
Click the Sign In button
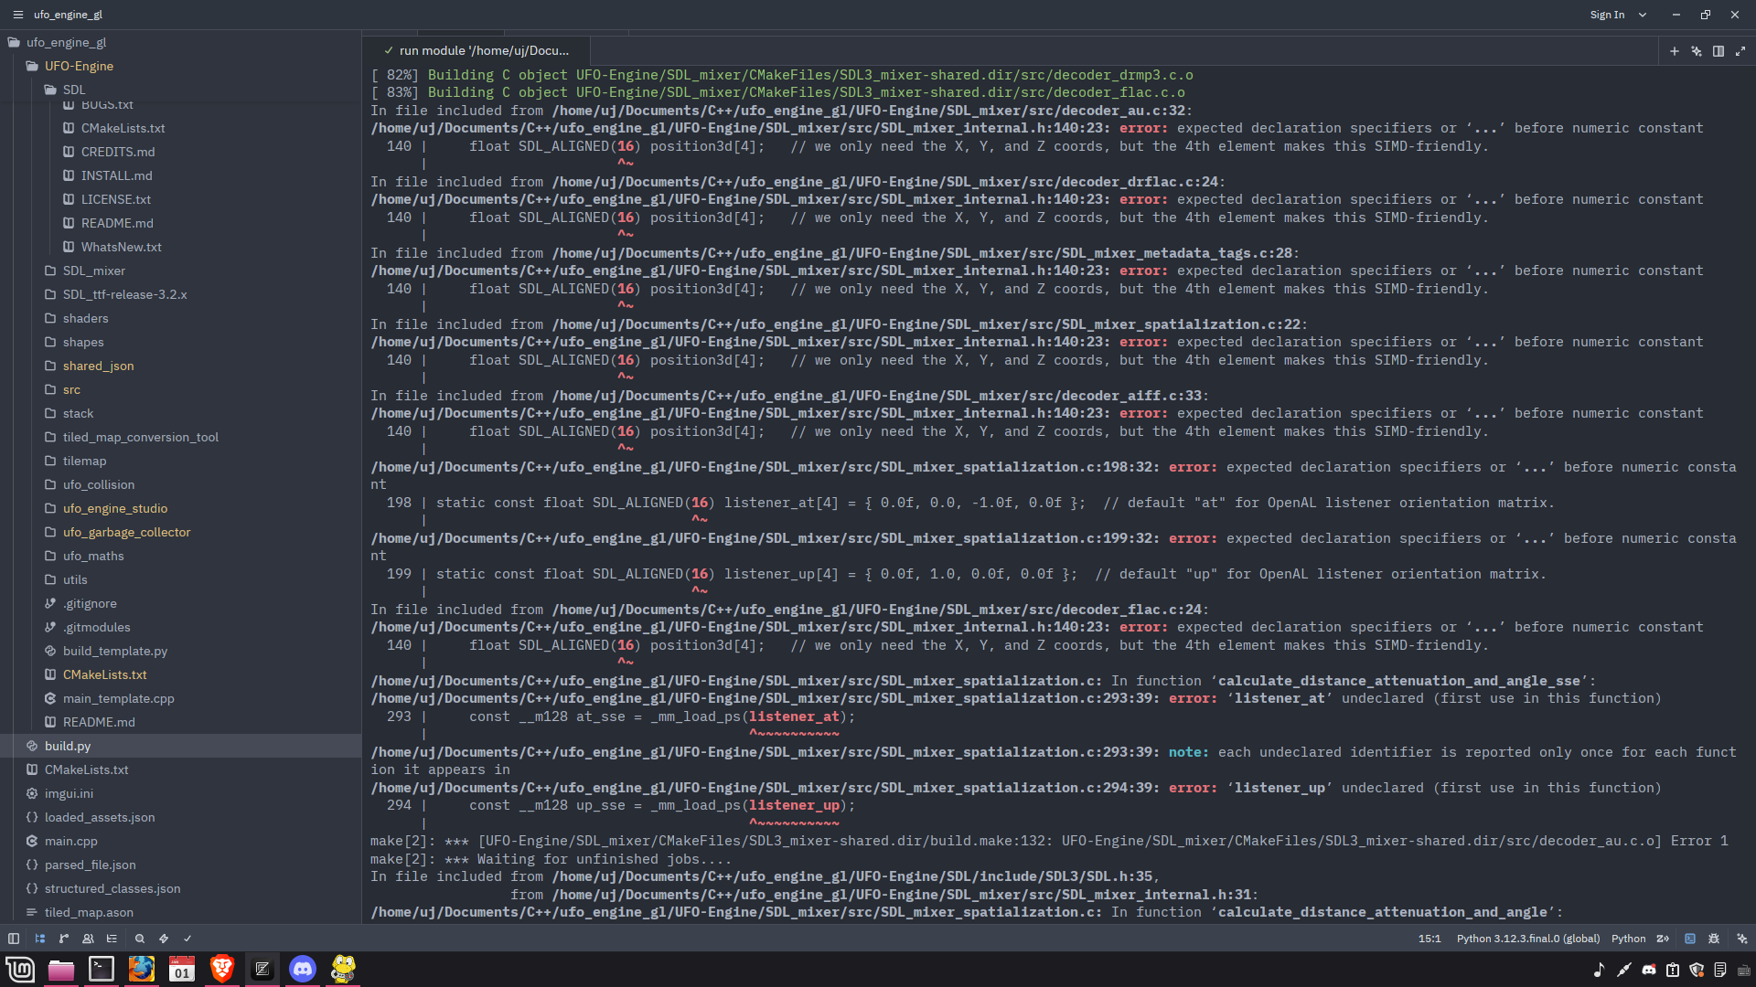point(1607,15)
